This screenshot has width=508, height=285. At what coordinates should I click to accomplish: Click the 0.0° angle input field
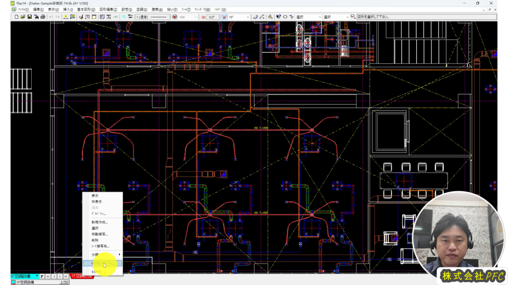click(213, 17)
